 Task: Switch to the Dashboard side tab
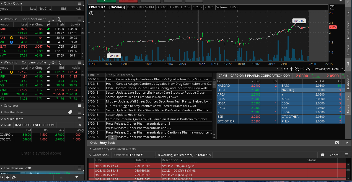pos(348,82)
